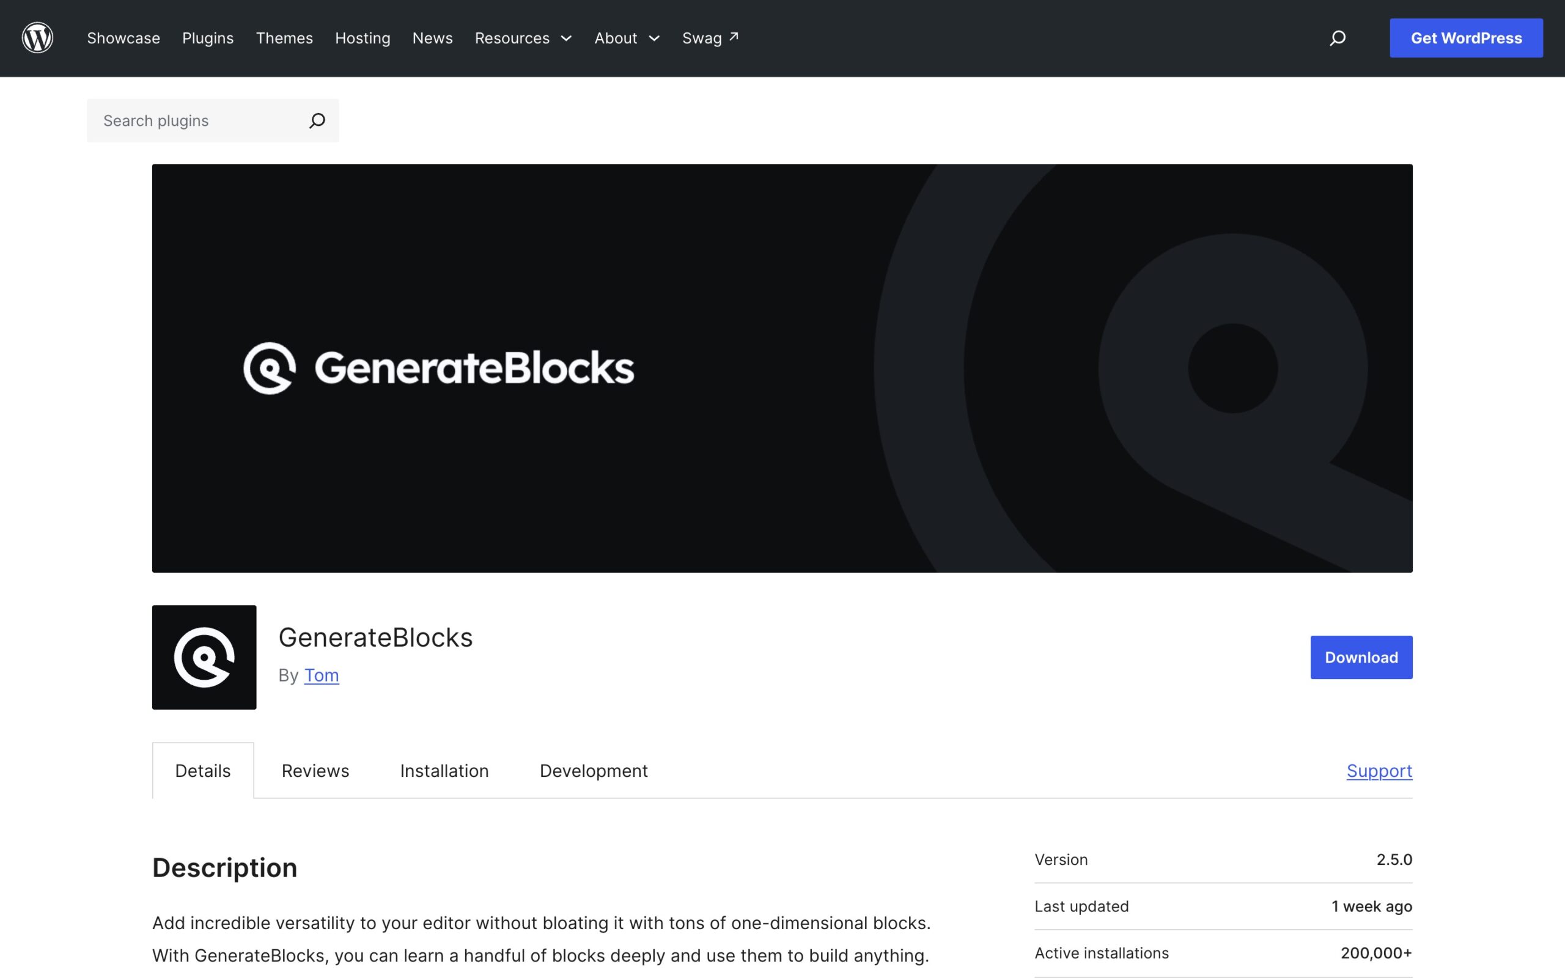Image resolution: width=1565 pixels, height=978 pixels.
Task: Open the Swag external link
Action: 710,38
